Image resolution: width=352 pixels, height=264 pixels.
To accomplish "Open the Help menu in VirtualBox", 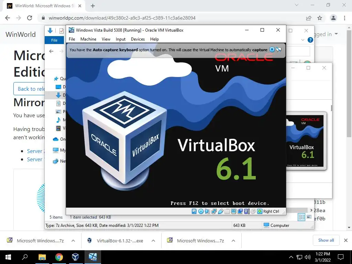I will [x=154, y=39].
